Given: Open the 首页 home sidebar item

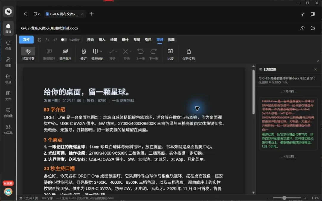Looking at the screenshot, I should click(x=8, y=28).
